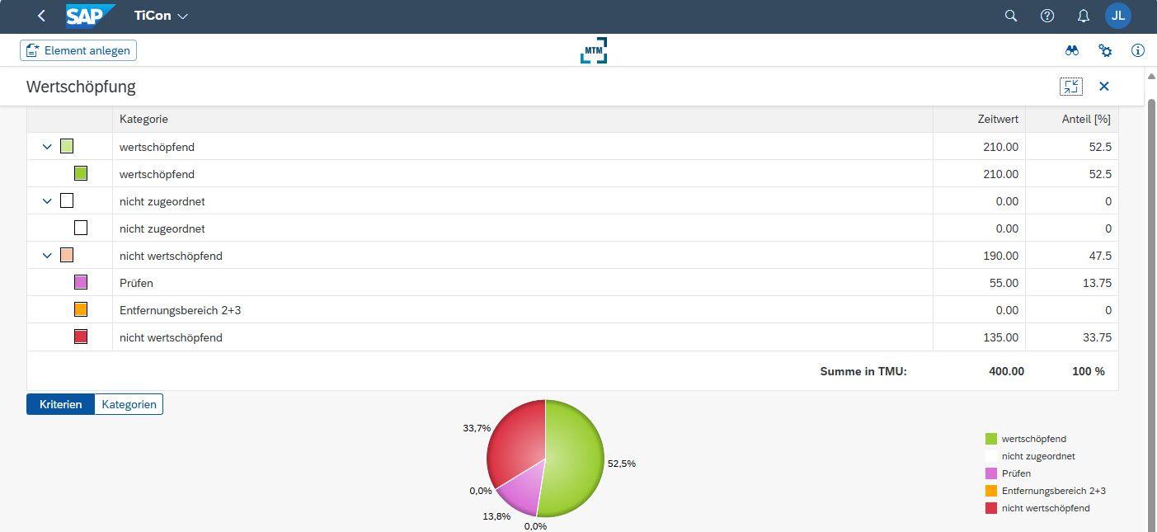The width and height of the screenshot is (1157, 532).
Task: Switch to the Kategorien view
Action: [x=129, y=404]
